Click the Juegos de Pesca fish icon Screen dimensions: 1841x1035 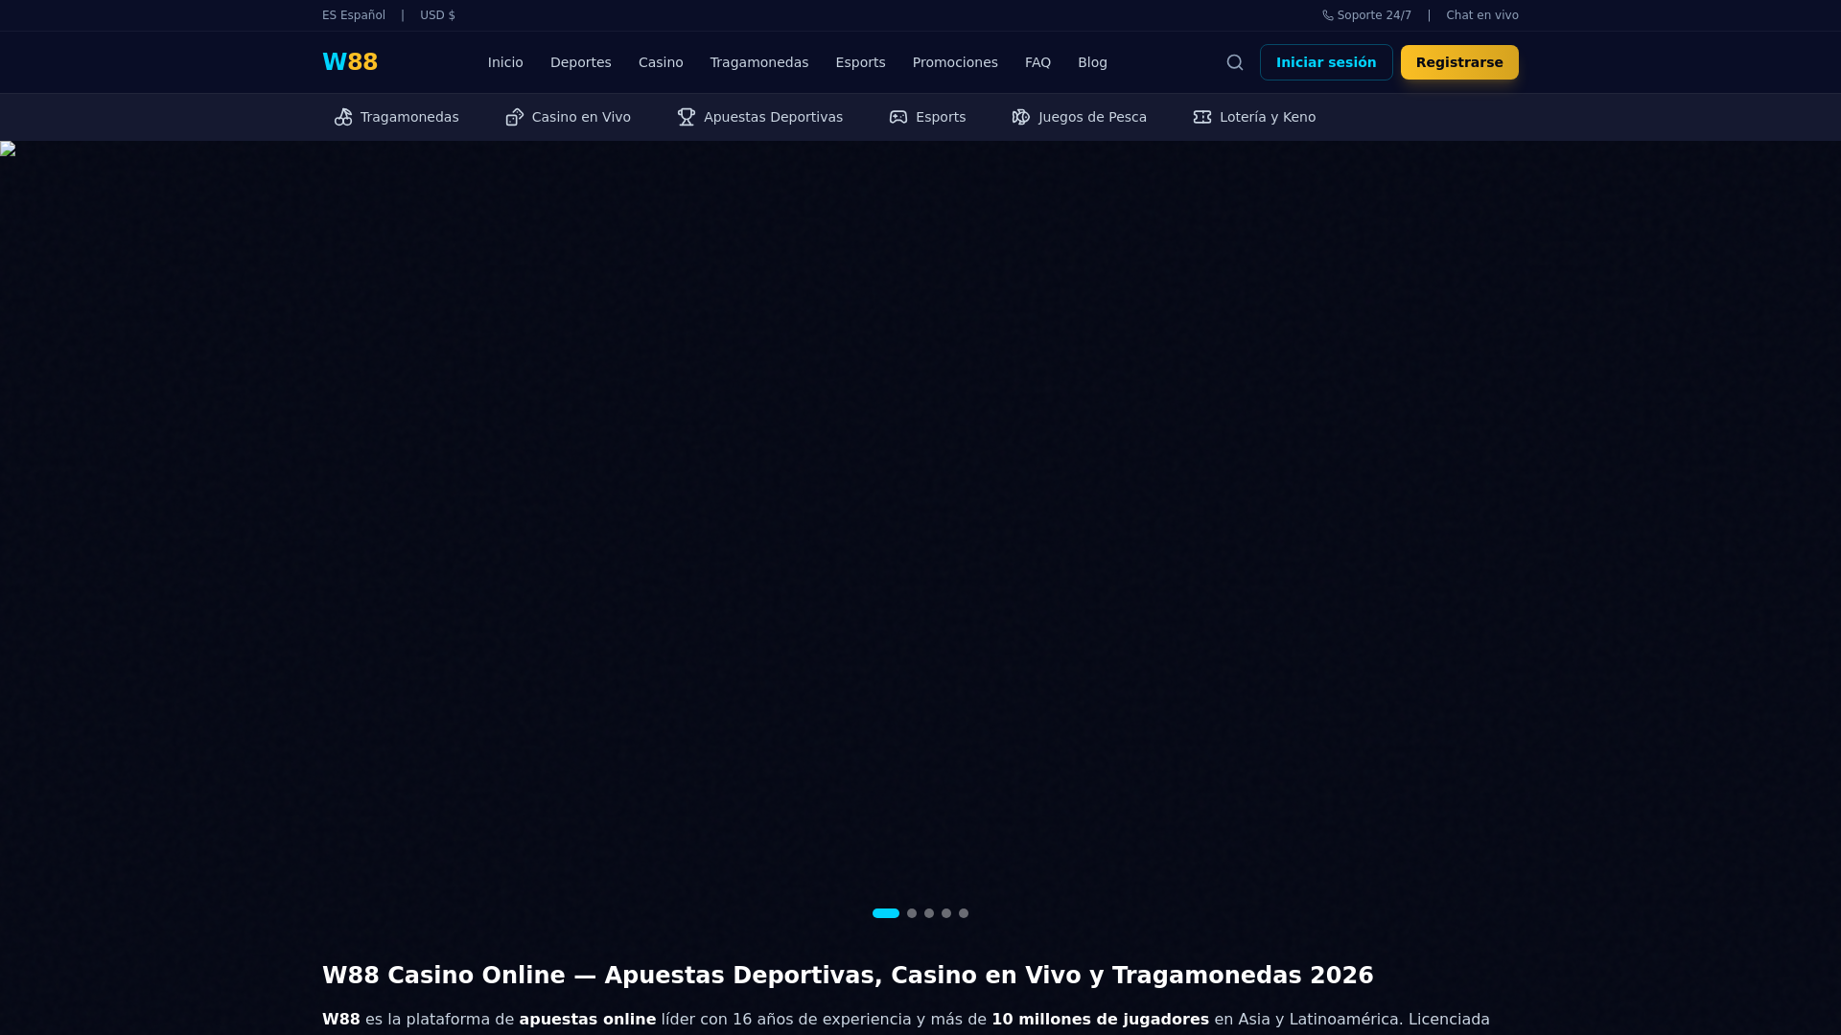pos(1021,117)
